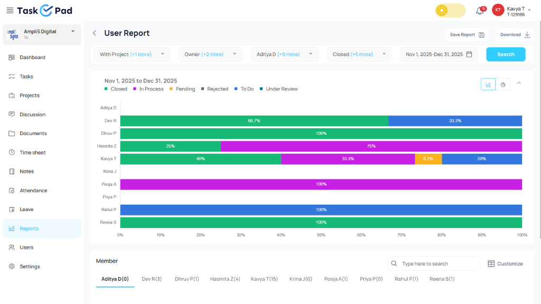The width and height of the screenshot is (541, 304).
Task: Select the Krina J(0) tab
Action: pos(301,279)
